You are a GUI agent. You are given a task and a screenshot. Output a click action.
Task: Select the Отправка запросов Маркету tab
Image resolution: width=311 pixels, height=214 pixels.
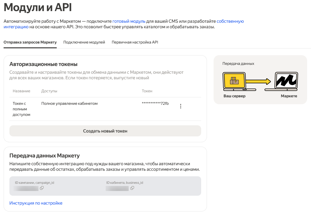tap(30, 42)
